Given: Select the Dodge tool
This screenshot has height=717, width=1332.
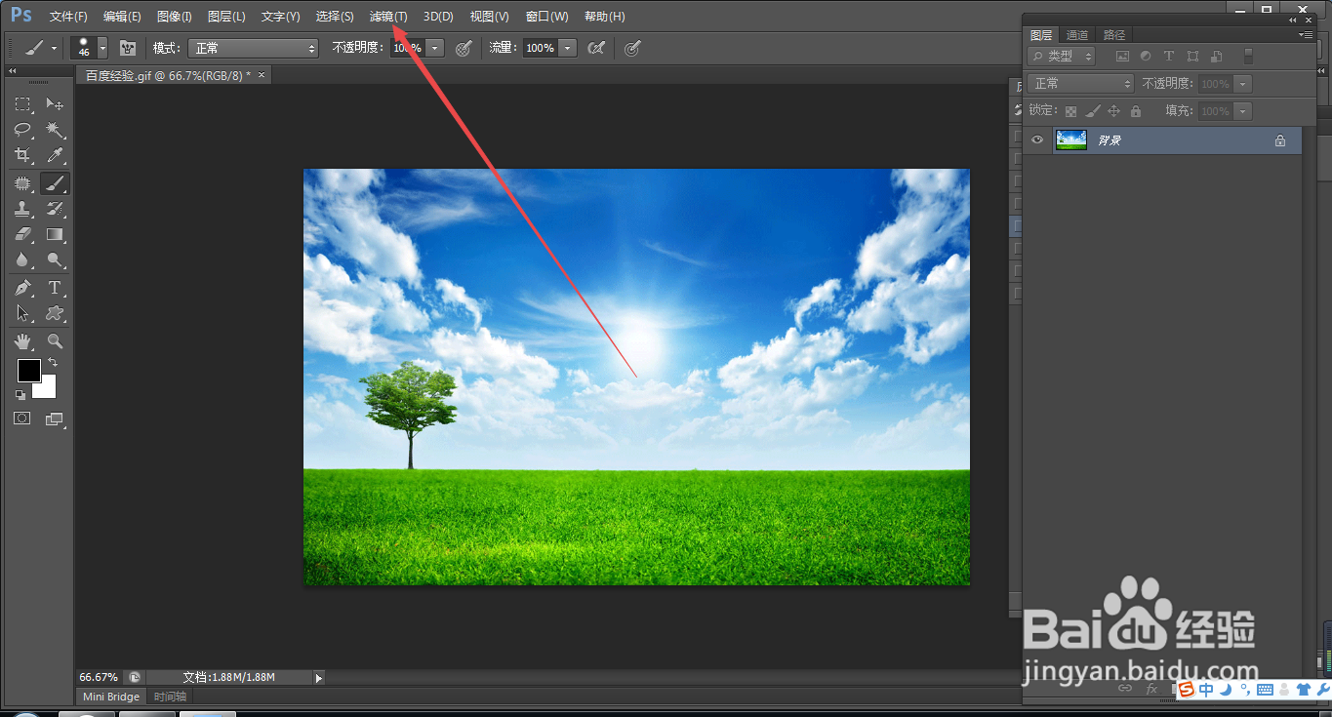Looking at the screenshot, I should 55,259.
